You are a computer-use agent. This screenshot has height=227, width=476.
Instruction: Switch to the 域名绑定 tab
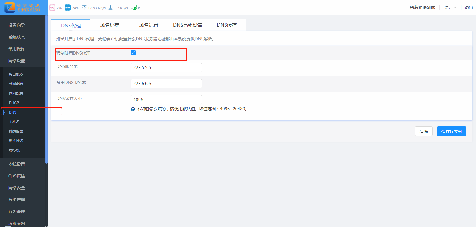pos(110,25)
